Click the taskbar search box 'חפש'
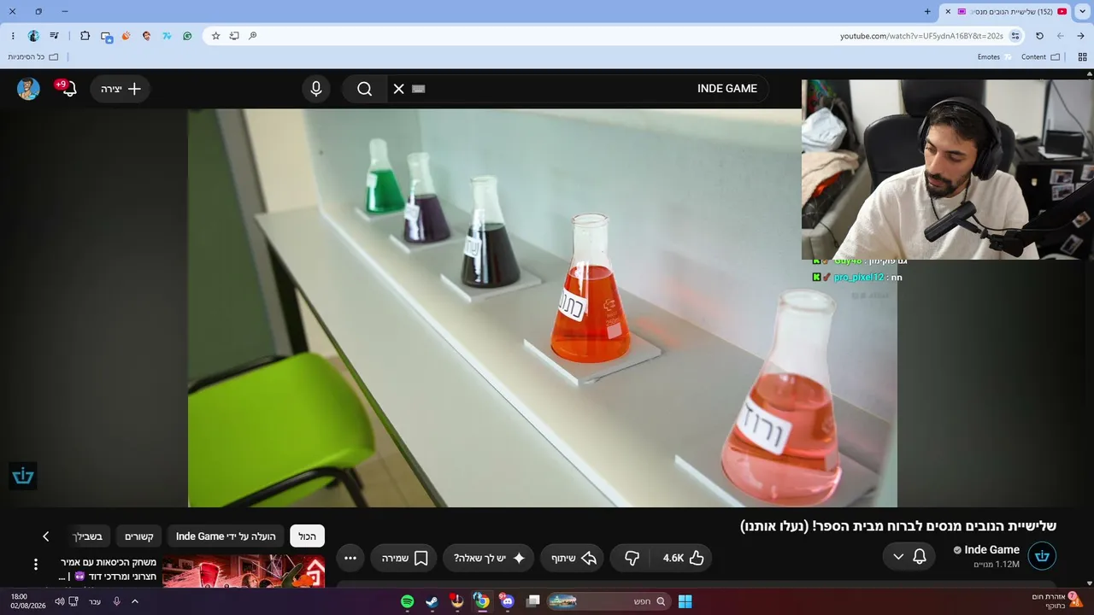1094x615 pixels. pyautogui.click(x=610, y=601)
